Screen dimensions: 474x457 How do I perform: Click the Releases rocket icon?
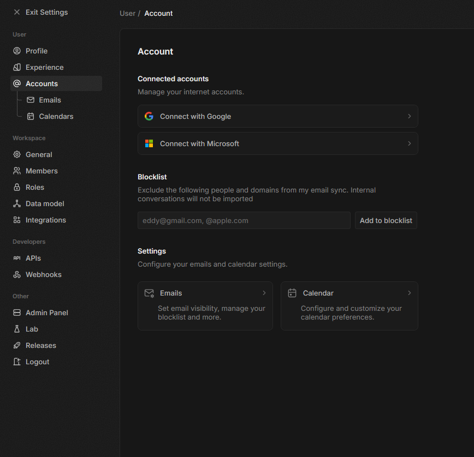pos(17,345)
